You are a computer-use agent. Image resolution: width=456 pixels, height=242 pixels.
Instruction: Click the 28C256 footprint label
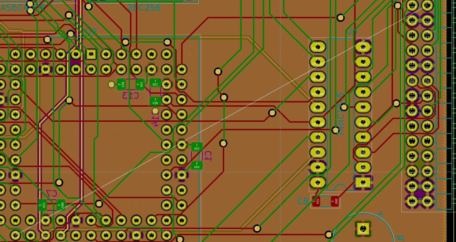pos(144,8)
